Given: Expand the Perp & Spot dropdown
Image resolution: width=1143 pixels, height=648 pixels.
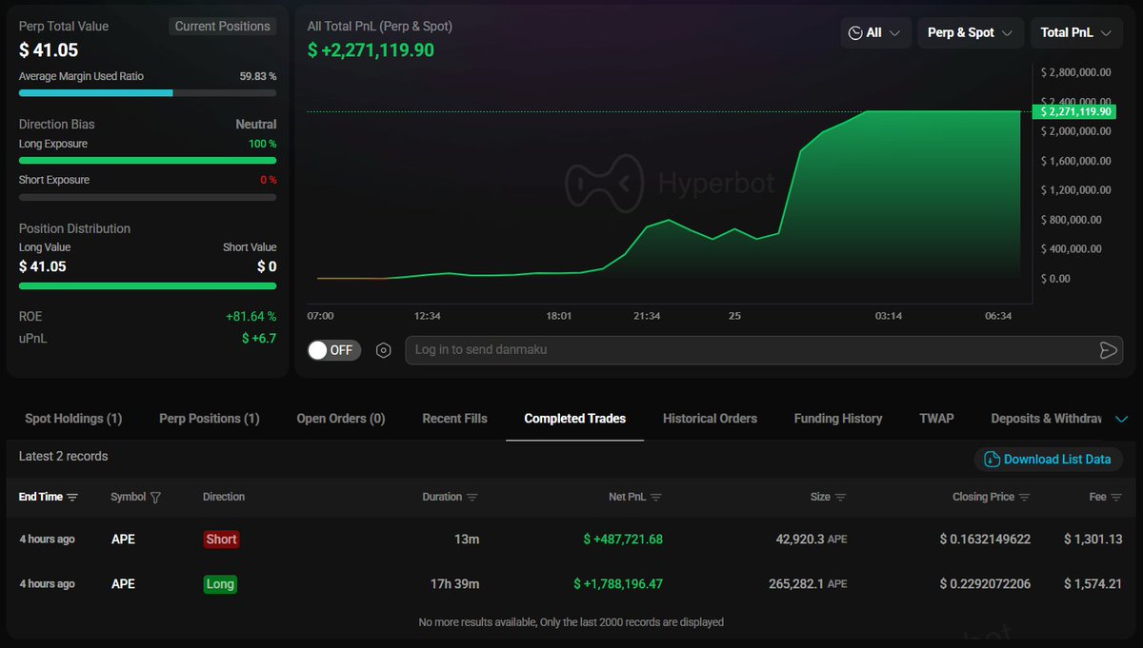Looking at the screenshot, I should 971,32.
